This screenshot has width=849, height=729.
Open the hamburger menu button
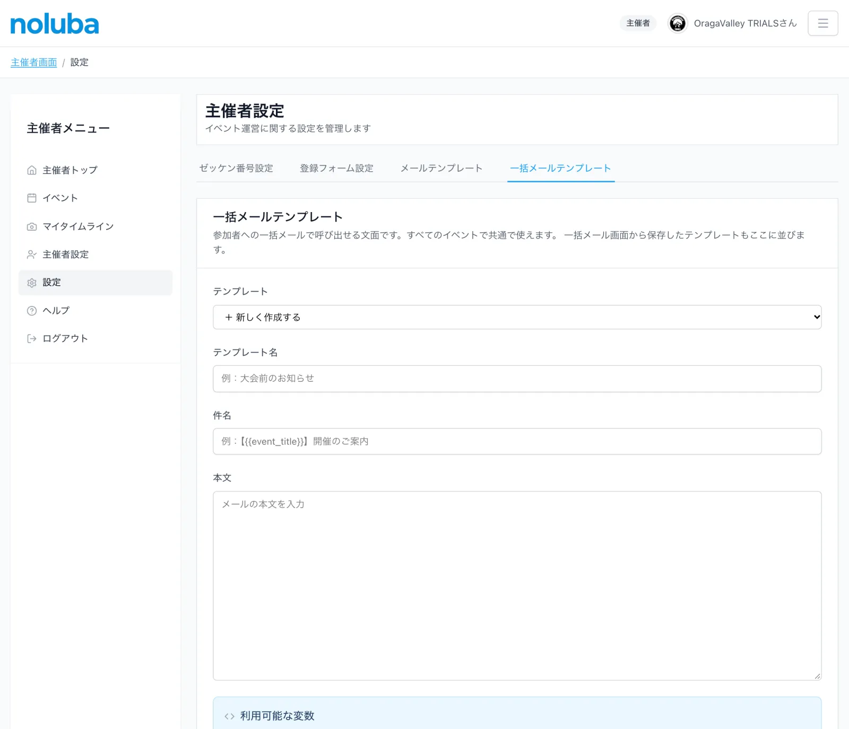pos(823,23)
